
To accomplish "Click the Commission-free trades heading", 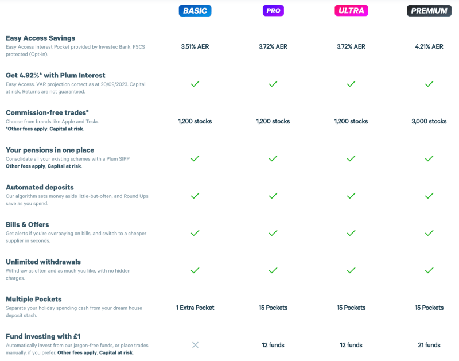I will (47, 112).
